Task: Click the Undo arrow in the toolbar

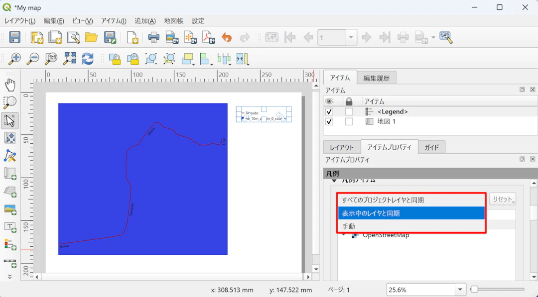Action: click(227, 38)
